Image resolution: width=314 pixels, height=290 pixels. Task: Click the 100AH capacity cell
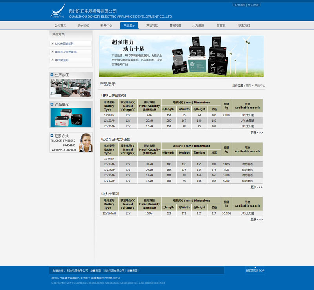click(150, 213)
